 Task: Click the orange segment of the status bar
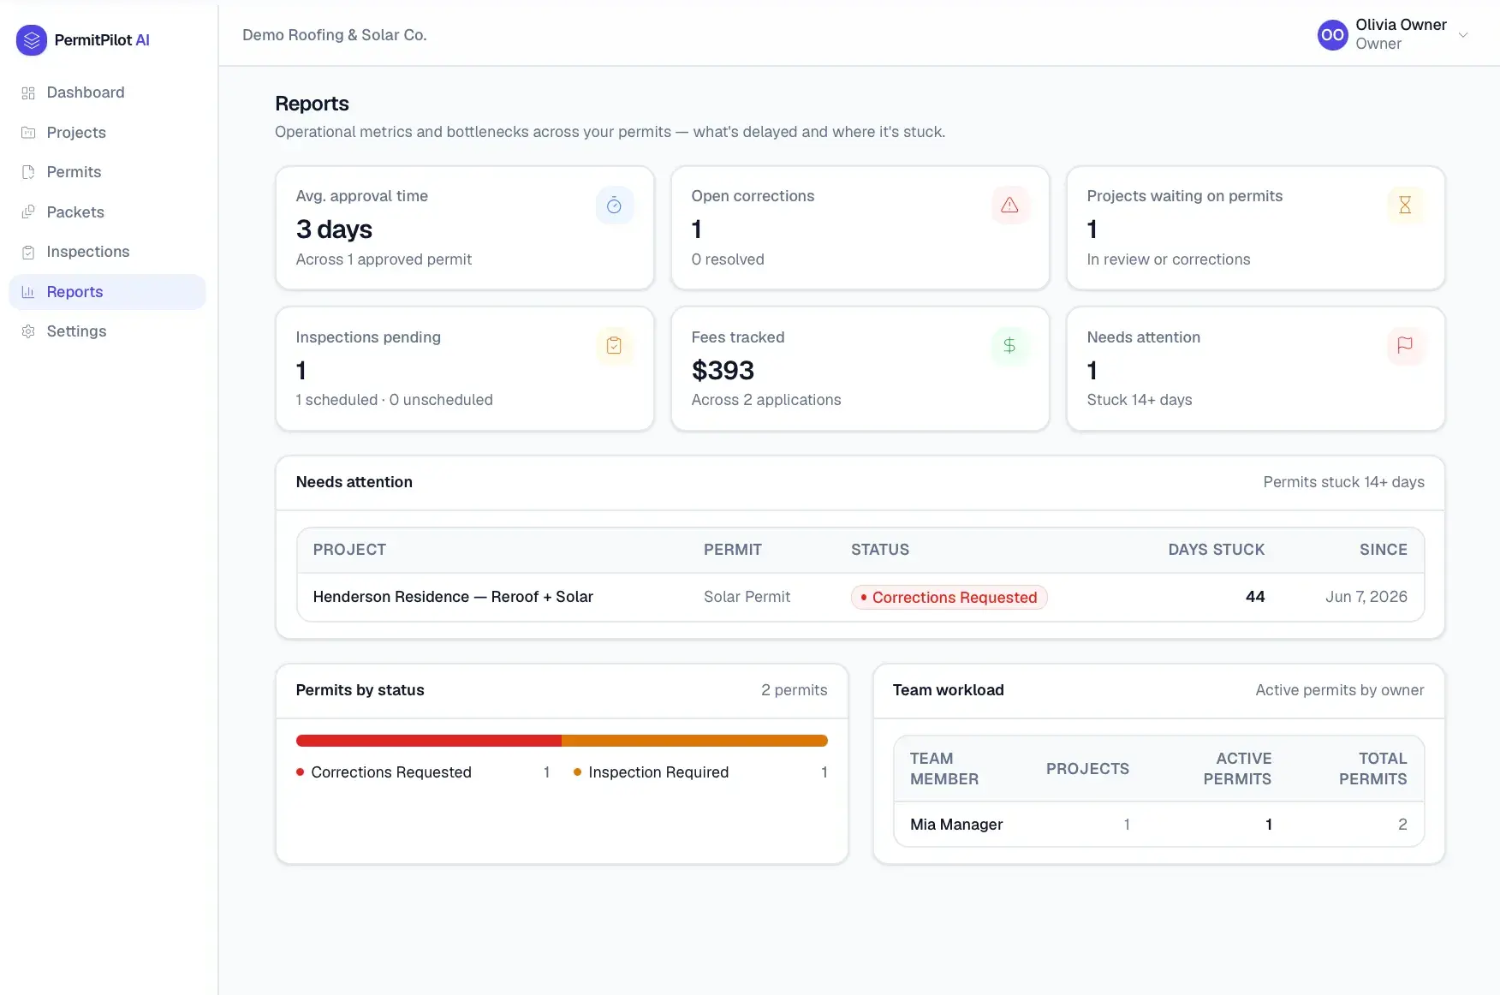click(694, 741)
